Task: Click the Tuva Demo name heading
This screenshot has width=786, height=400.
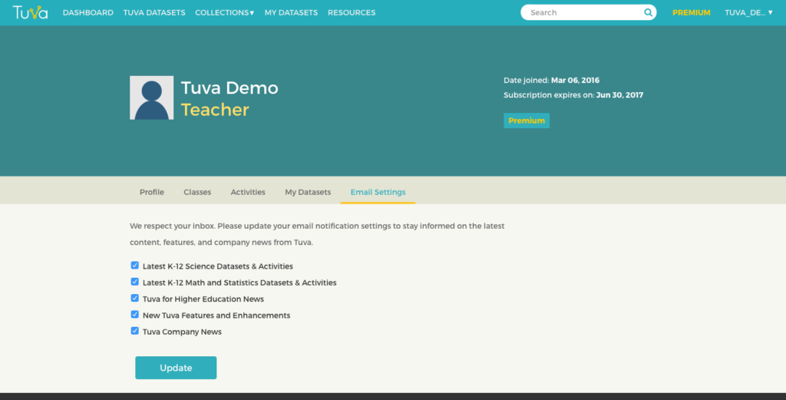Action: 230,88
